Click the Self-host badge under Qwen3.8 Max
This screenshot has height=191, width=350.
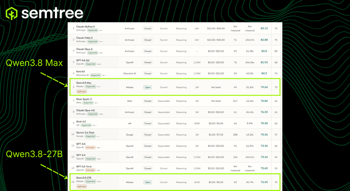click(81, 92)
